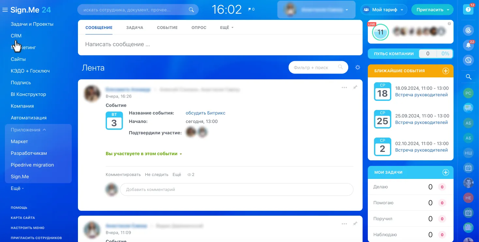Expand Ещё in the left menu
The height and width of the screenshot is (242, 479).
click(17, 188)
